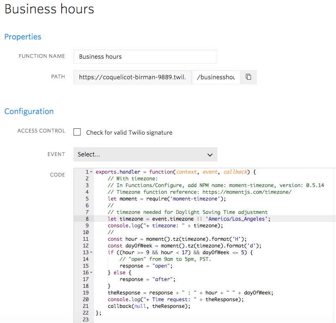
Task: Click the Business hours page title
Action: [x=49, y=9]
